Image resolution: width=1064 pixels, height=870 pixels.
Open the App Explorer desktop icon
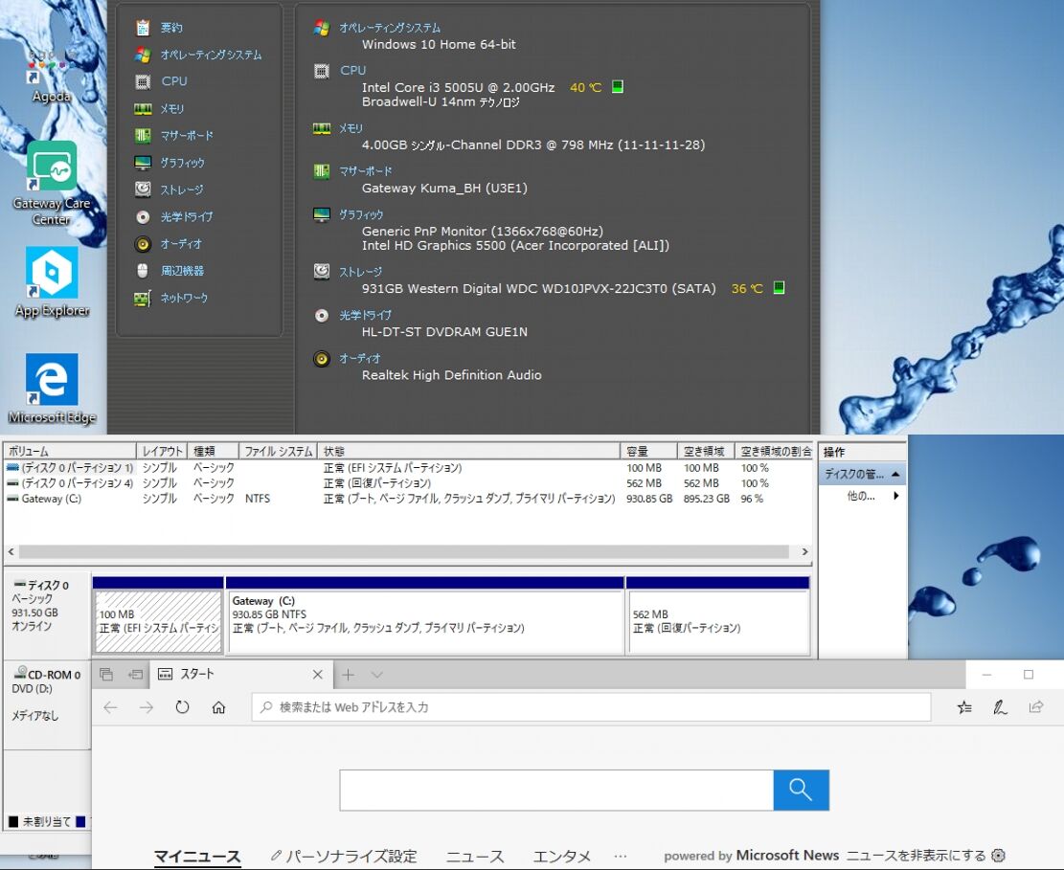tap(52, 282)
